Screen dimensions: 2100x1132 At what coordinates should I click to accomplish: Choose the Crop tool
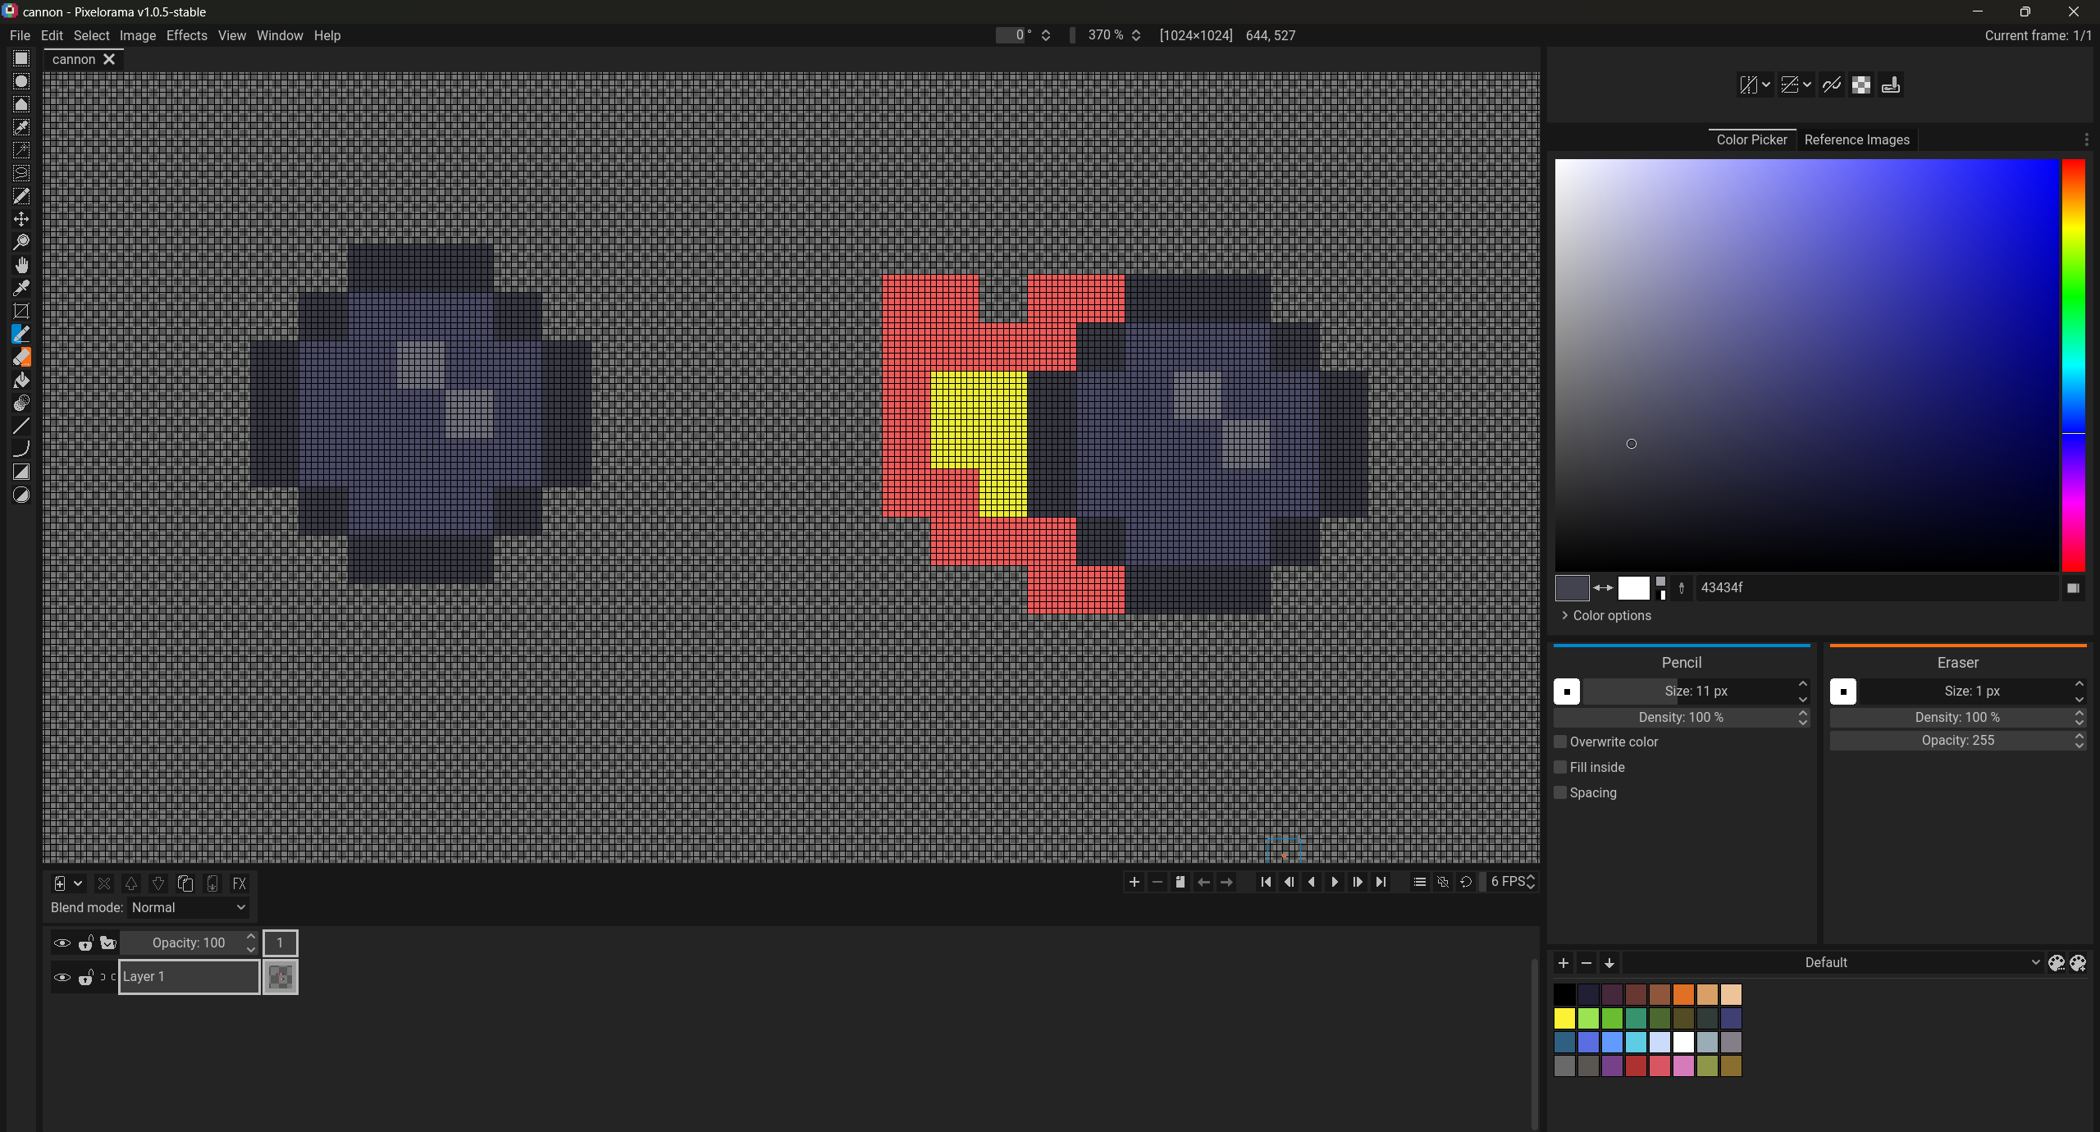(x=21, y=311)
